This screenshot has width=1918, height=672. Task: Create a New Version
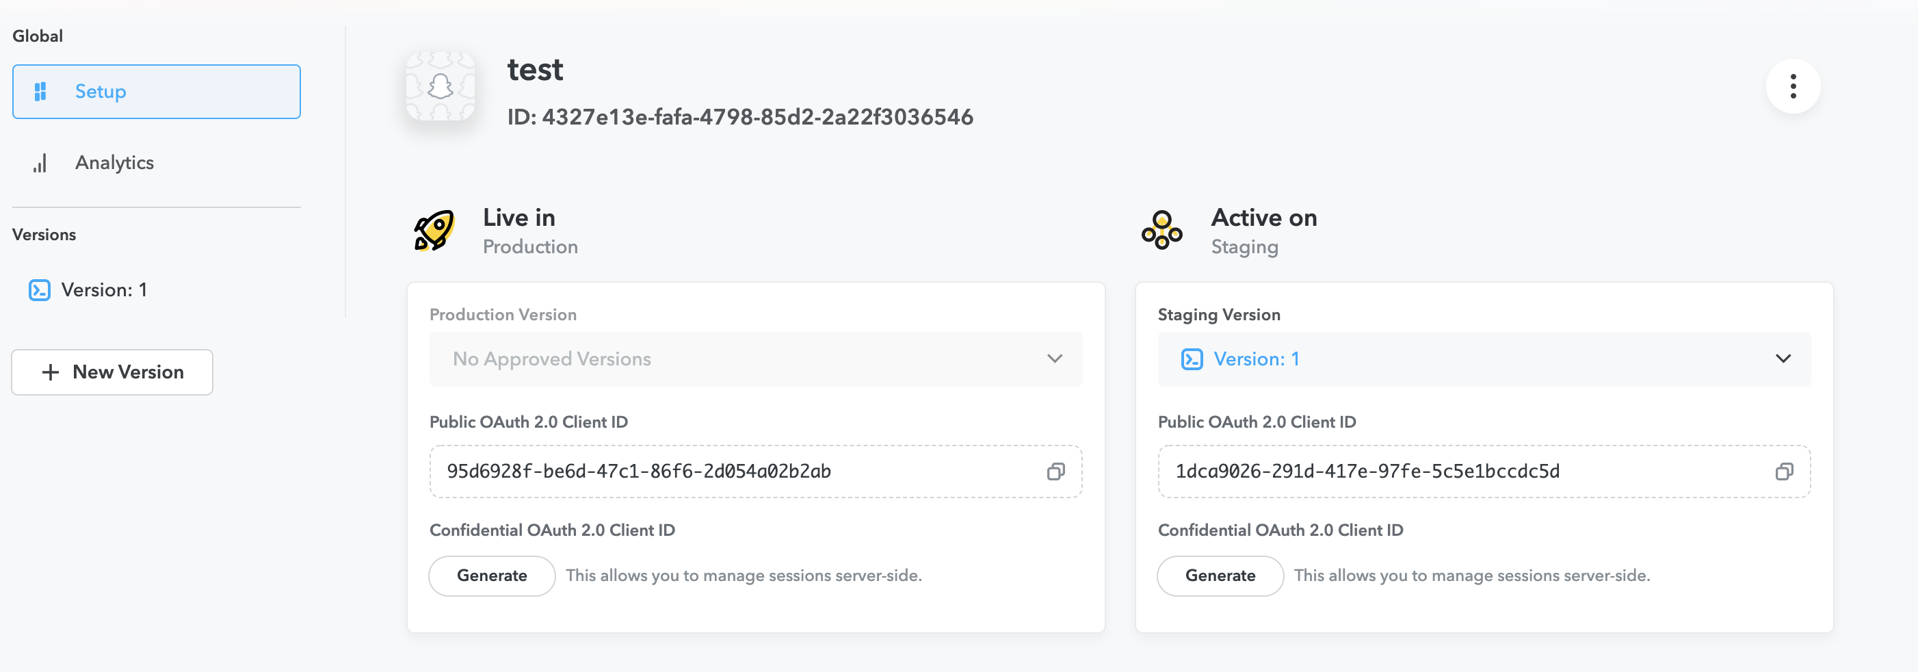[112, 372]
